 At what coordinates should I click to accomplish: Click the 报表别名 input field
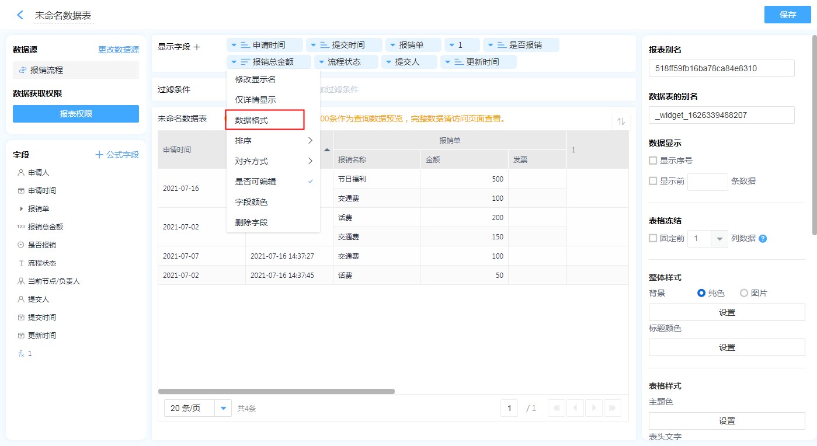[721, 68]
